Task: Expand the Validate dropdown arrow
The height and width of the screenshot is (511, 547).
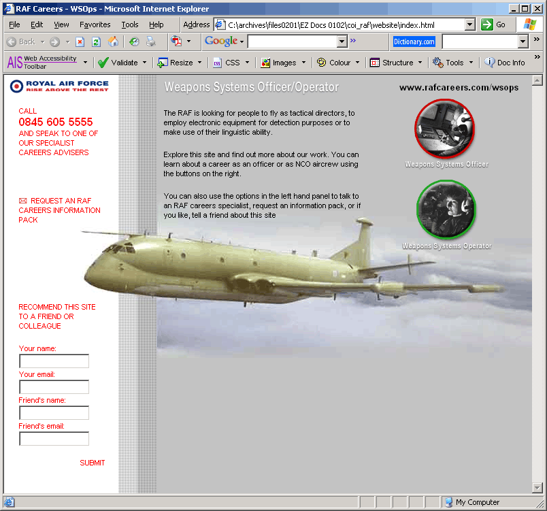Action: [144, 63]
